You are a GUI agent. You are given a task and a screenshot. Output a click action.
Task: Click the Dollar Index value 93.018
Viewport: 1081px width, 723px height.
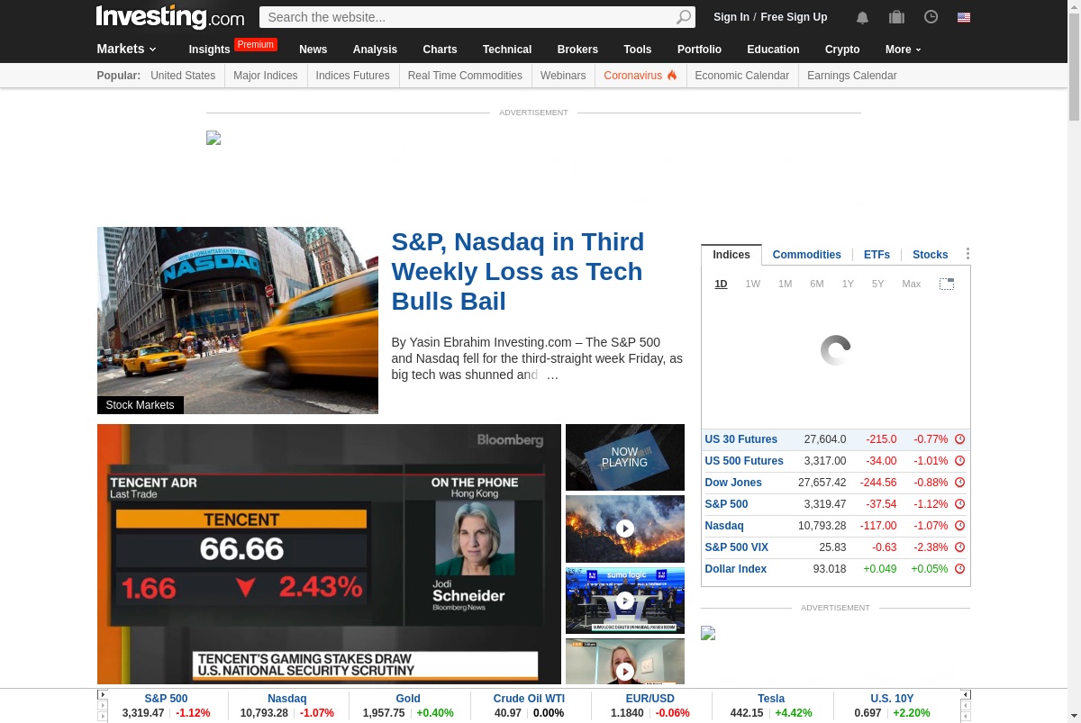click(830, 569)
